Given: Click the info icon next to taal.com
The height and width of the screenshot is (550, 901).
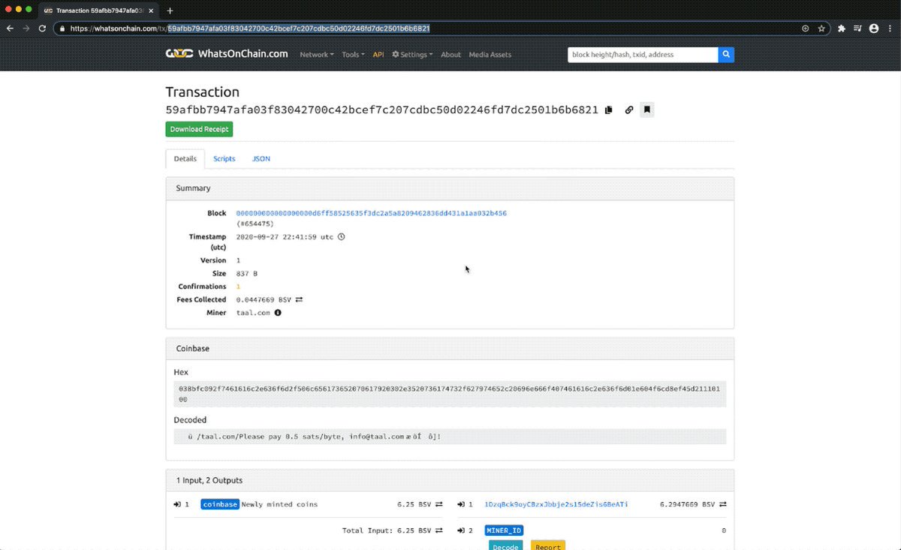Looking at the screenshot, I should (278, 312).
